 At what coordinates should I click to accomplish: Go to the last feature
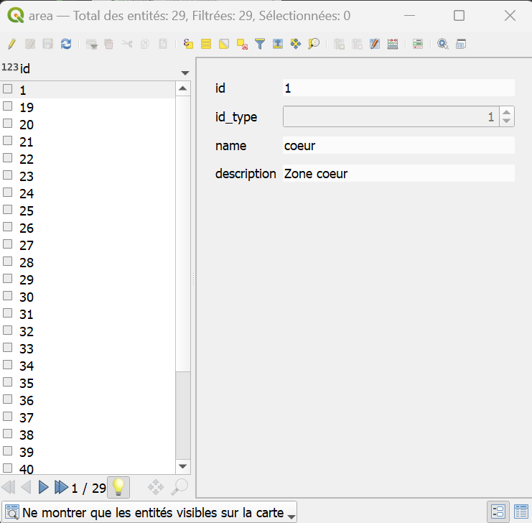coord(61,487)
